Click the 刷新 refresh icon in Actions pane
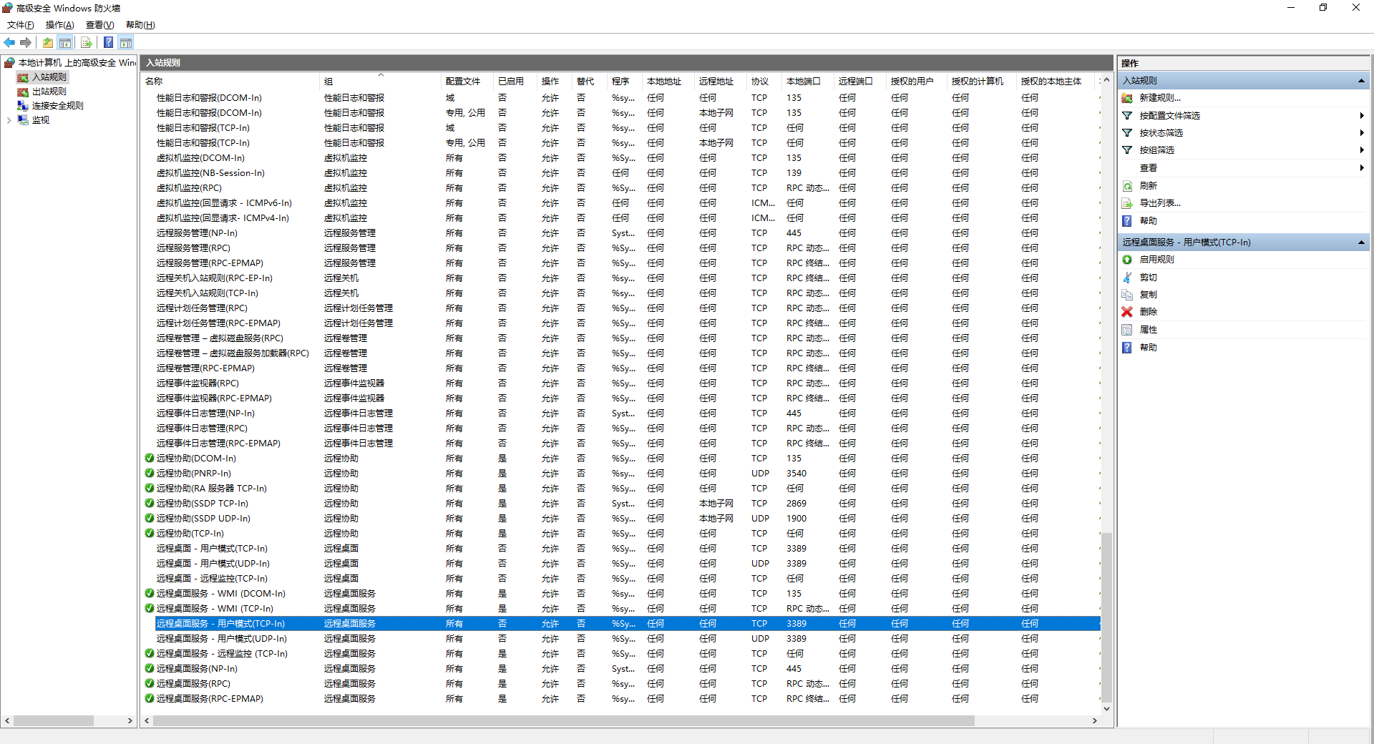Screen dimensions: 1374x744 [x=1127, y=185]
